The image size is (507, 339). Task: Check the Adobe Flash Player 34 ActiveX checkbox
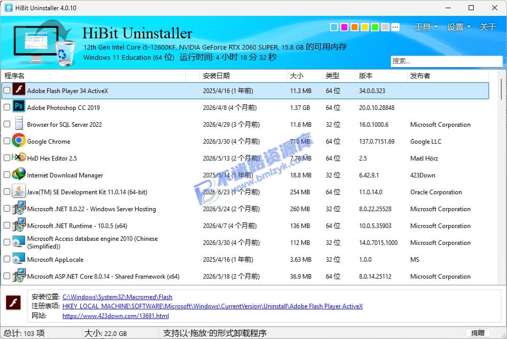(7, 91)
